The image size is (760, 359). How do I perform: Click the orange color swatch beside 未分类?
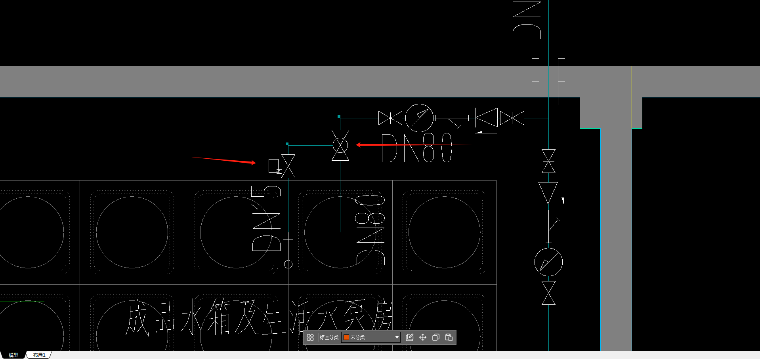(346, 337)
